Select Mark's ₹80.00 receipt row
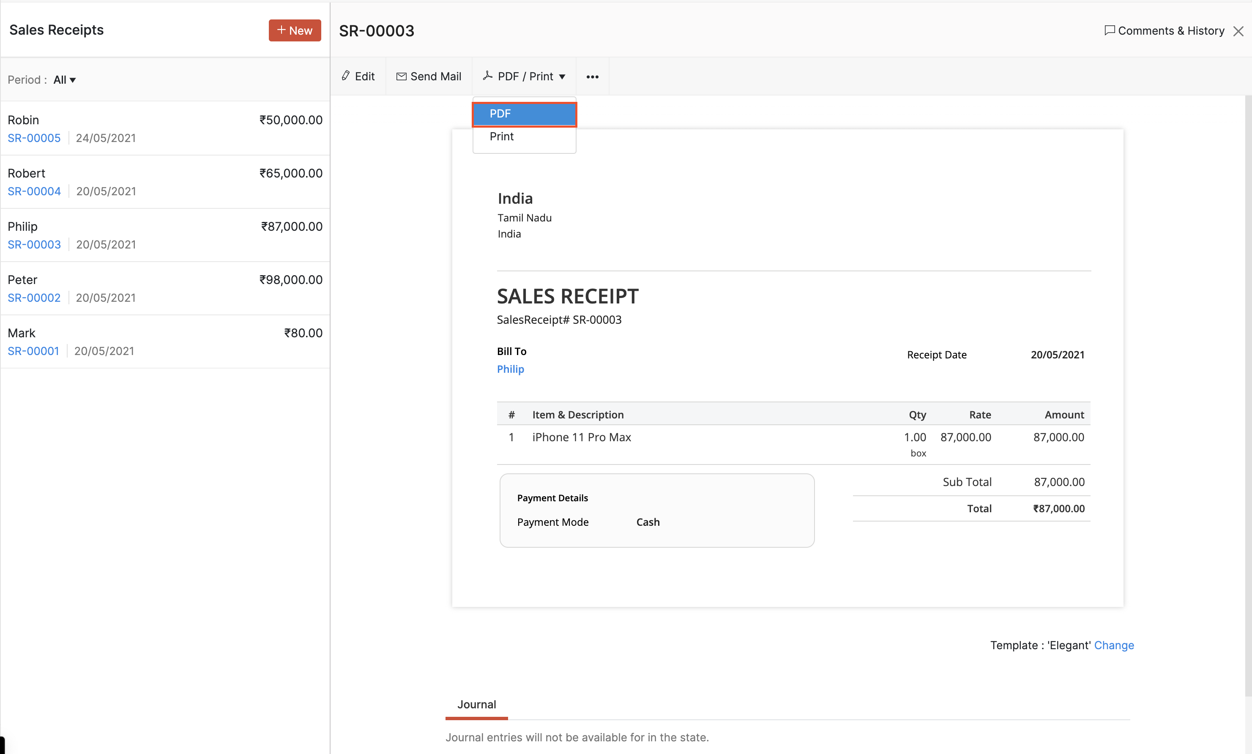Viewport: 1252px width, 754px height. 164,341
